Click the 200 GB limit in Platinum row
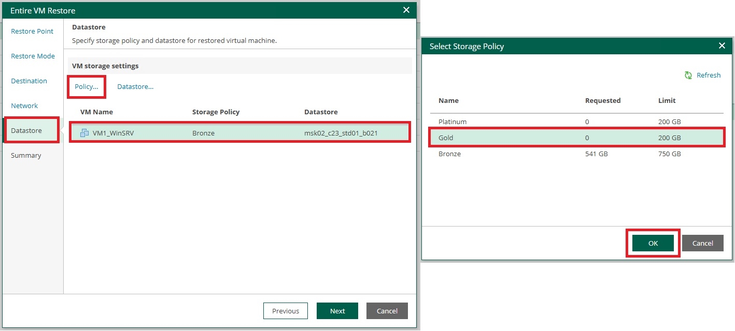 pos(670,122)
